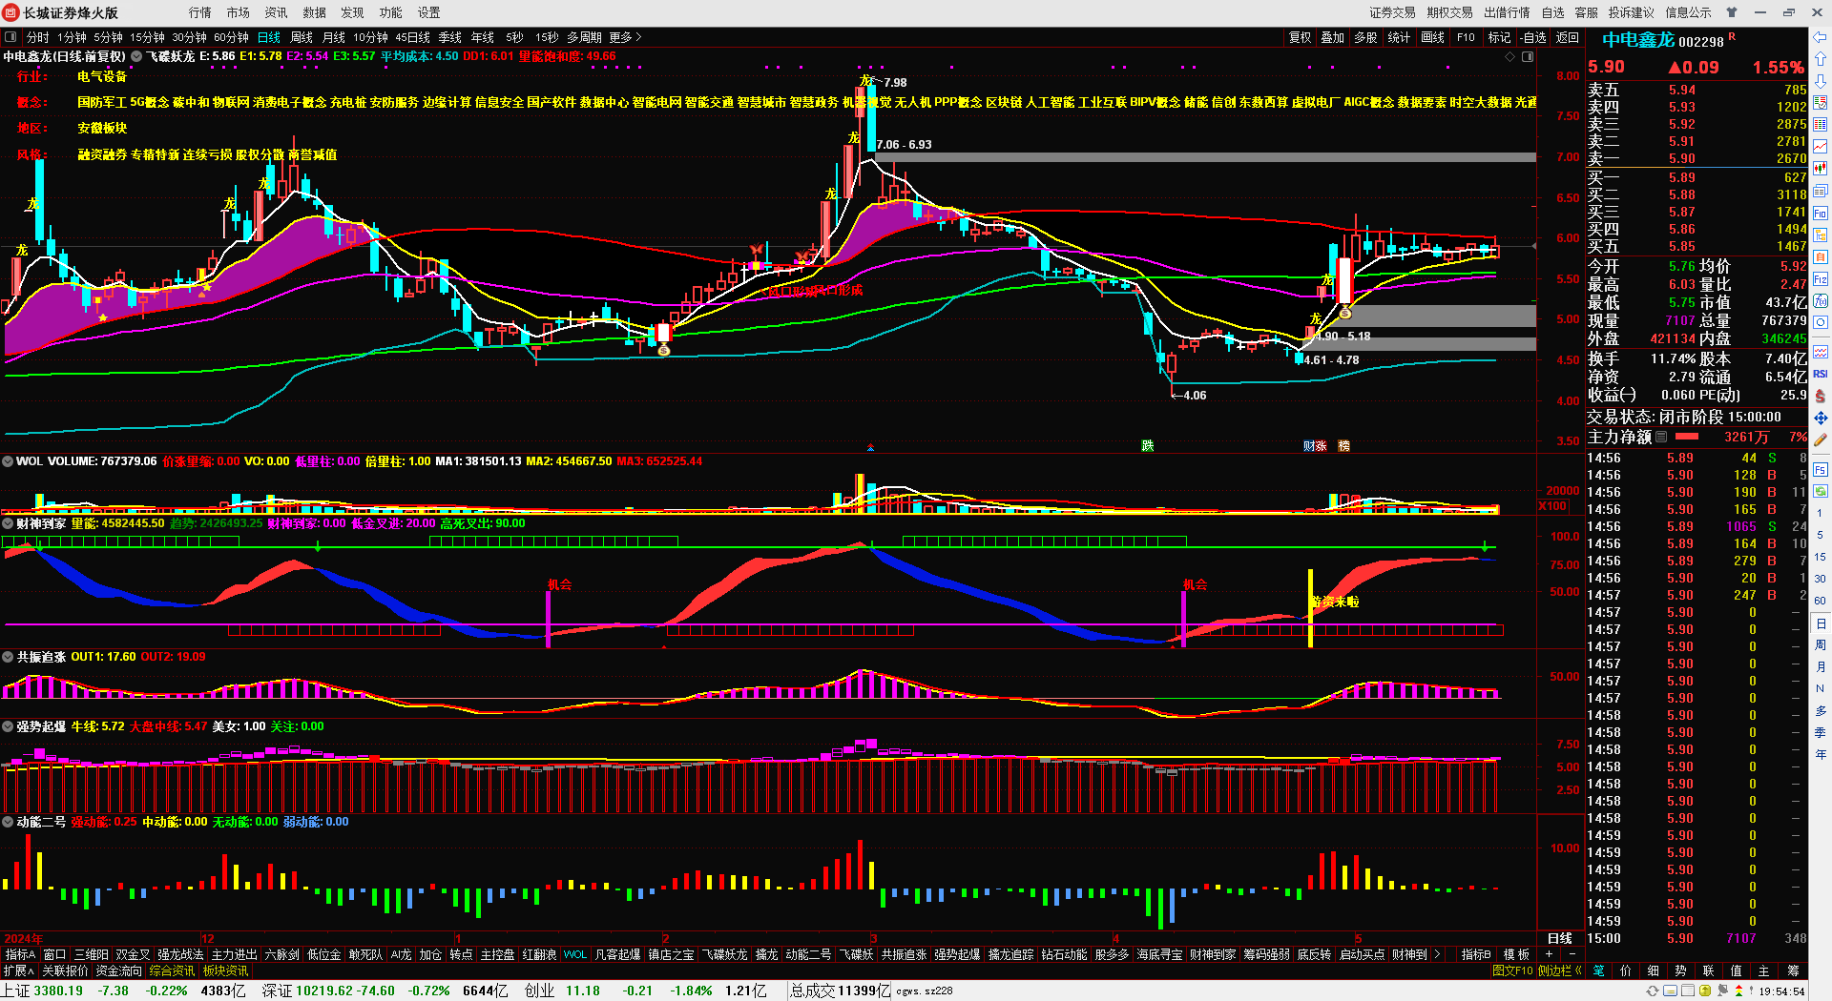1832x1001 pixels.
Task: Click the down arrow icon in right sidebar
Action: [1821, 81]
